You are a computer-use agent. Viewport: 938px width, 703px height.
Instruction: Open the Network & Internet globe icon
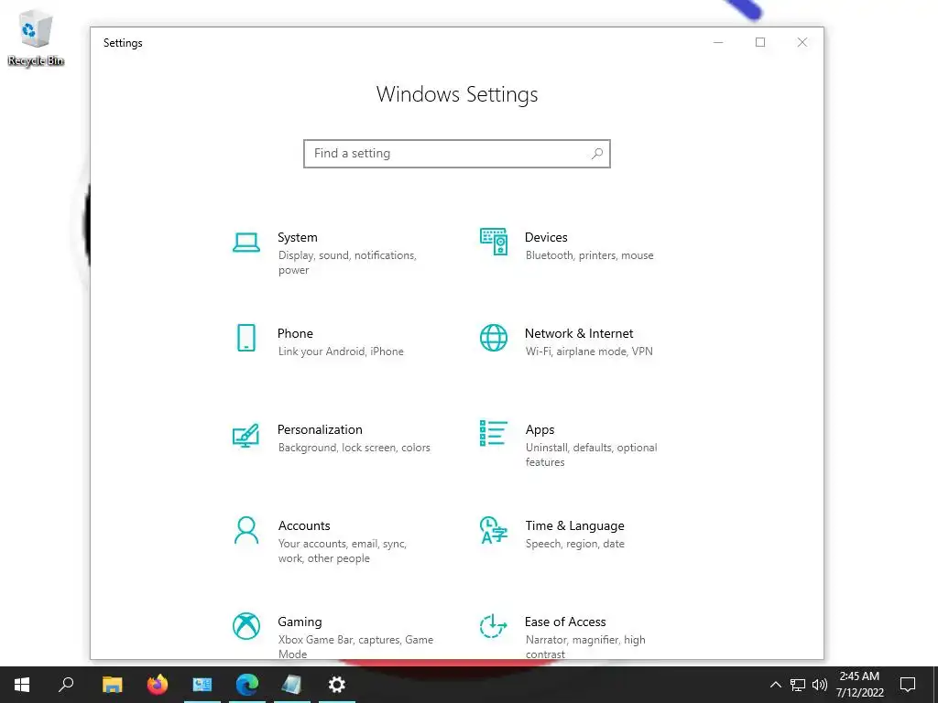(494, 338)
